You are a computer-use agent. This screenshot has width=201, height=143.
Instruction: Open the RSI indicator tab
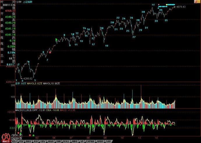click(21, 141)
